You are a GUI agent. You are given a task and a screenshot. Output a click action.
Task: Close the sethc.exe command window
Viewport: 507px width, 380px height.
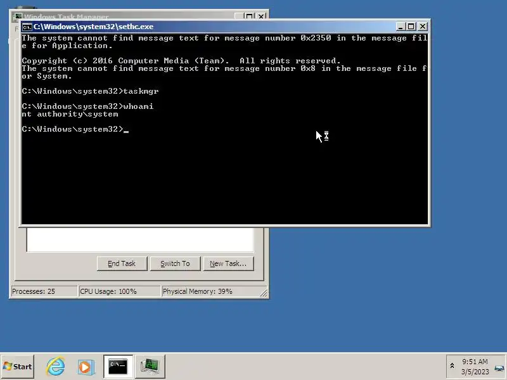422,27
